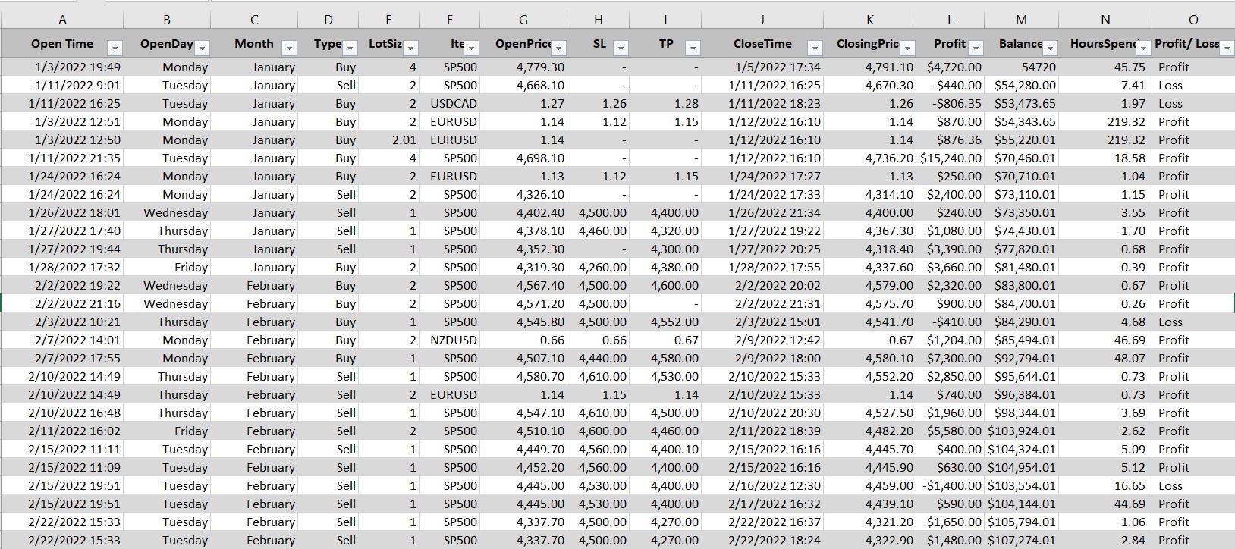Select column A header
Screen dimensions: 1235x549
coord(62,20)
